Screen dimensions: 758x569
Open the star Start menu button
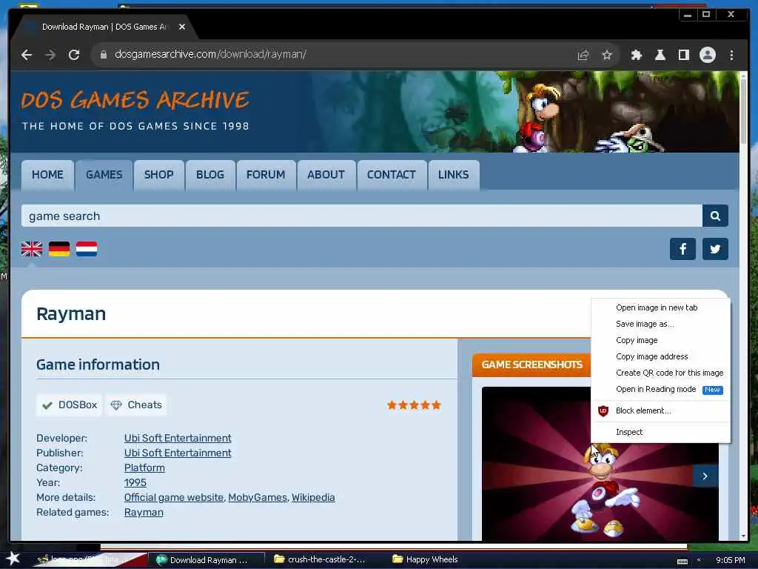pyautogui.click(x=13, y=559)
